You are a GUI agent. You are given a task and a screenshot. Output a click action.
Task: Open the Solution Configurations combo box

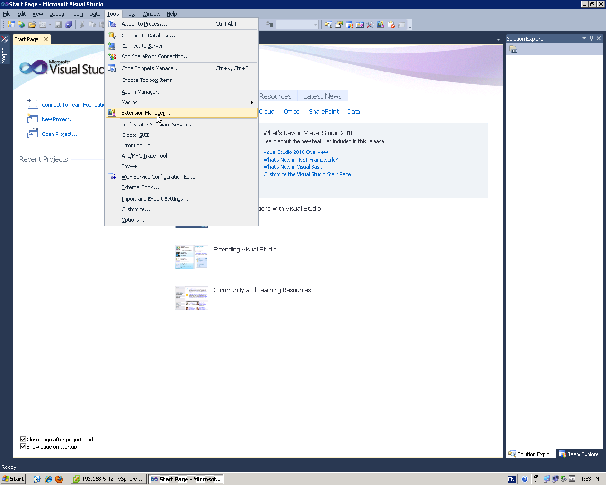pyautogui.click(x=297, y=25)
